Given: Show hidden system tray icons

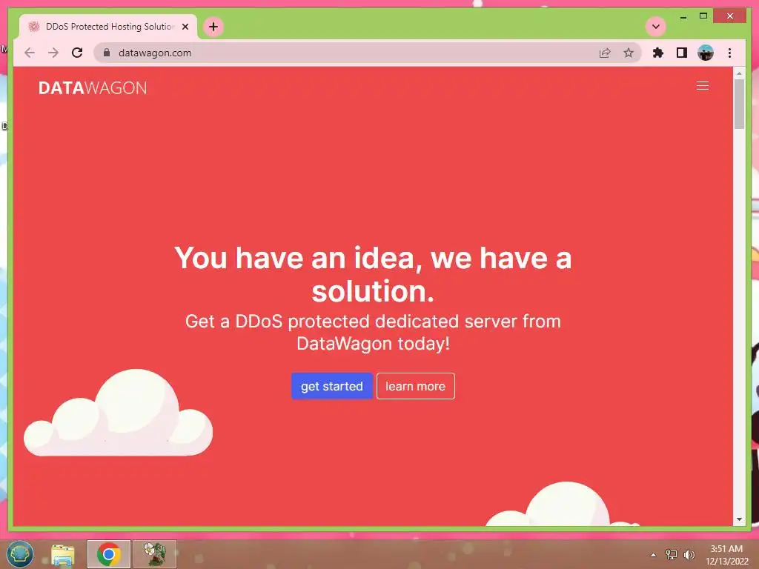Looking at the screenshot, I should point(653,555).
